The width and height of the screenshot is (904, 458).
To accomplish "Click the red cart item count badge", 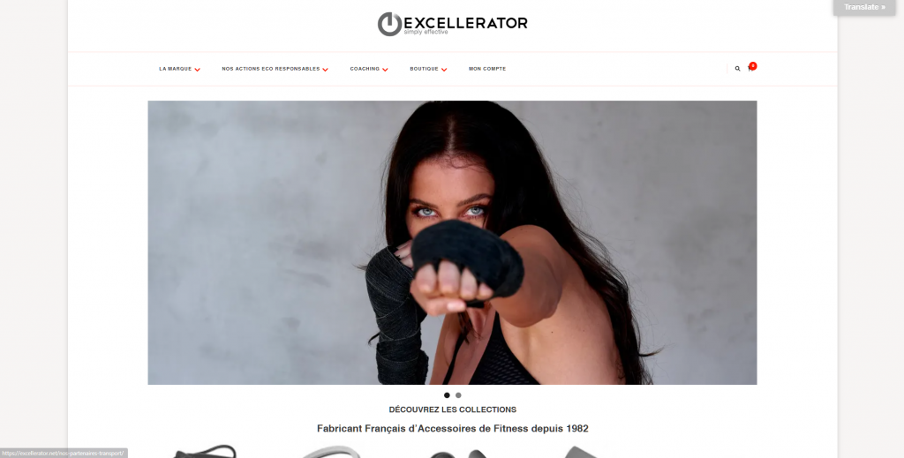I will [x=753, y=65].
